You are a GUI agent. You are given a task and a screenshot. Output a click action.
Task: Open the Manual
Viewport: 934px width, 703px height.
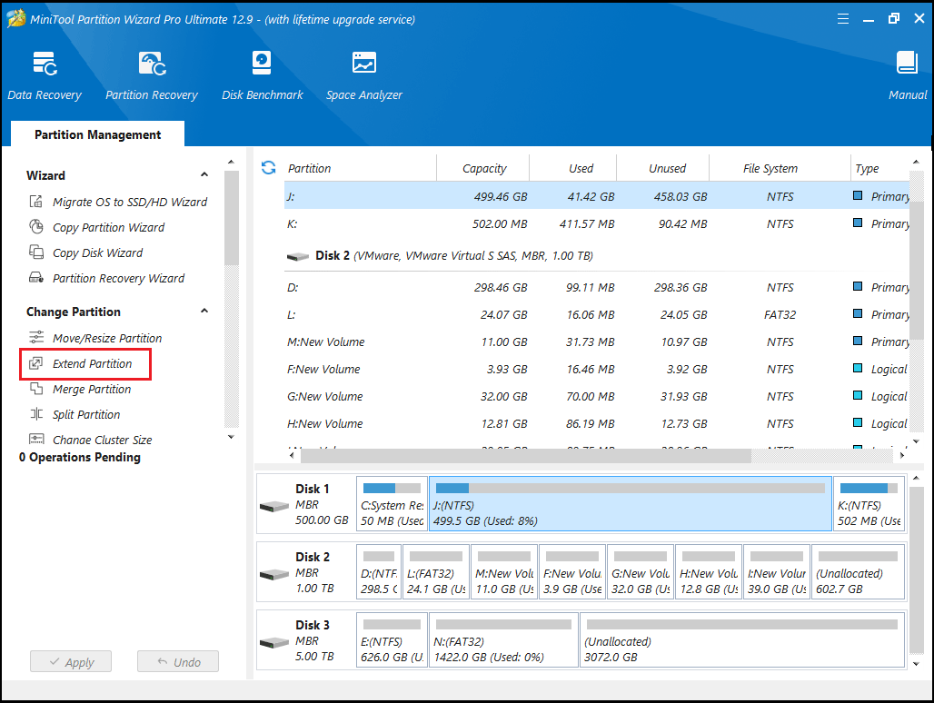point(907,75)
